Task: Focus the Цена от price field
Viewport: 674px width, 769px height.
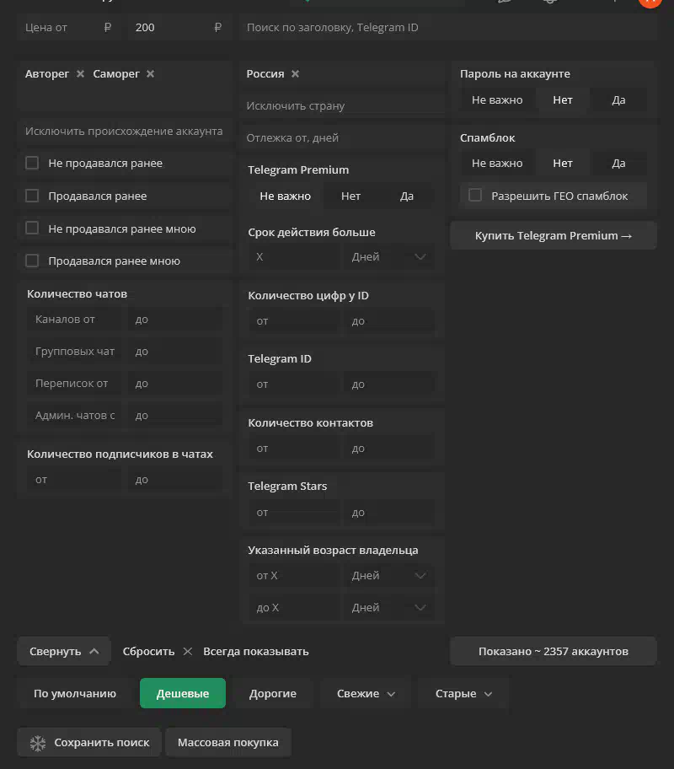Action: (68, 28)
